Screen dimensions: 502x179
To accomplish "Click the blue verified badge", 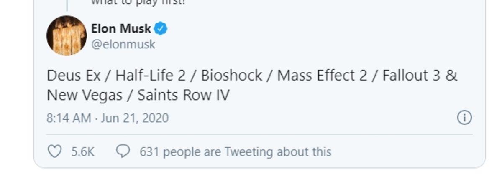I will [161, 29].
